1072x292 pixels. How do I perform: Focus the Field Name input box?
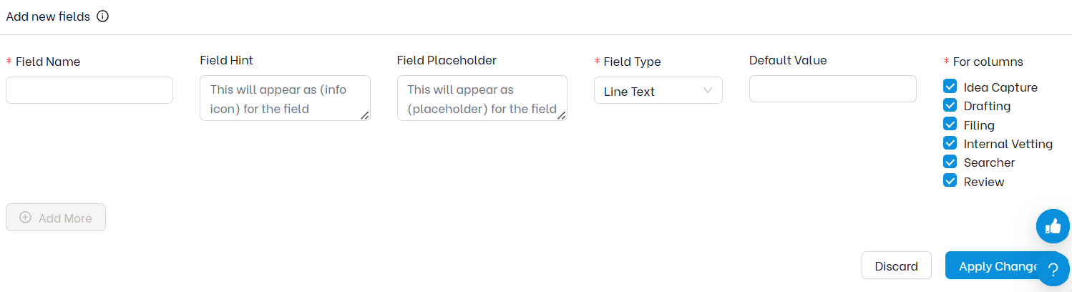[x=89, y=90]
